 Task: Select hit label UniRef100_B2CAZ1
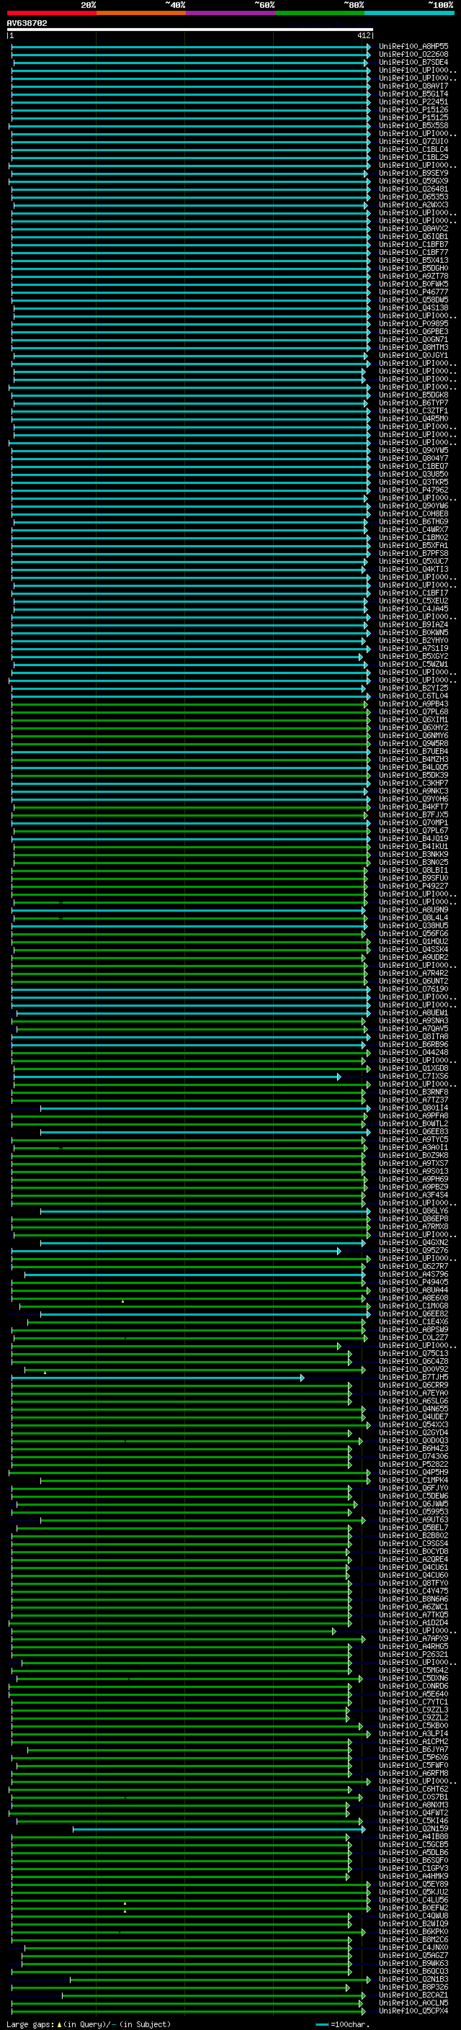click(x=413, y=1995)
